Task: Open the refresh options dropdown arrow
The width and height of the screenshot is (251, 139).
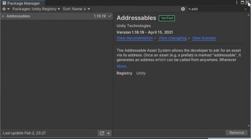Action: tap(109, 133)
